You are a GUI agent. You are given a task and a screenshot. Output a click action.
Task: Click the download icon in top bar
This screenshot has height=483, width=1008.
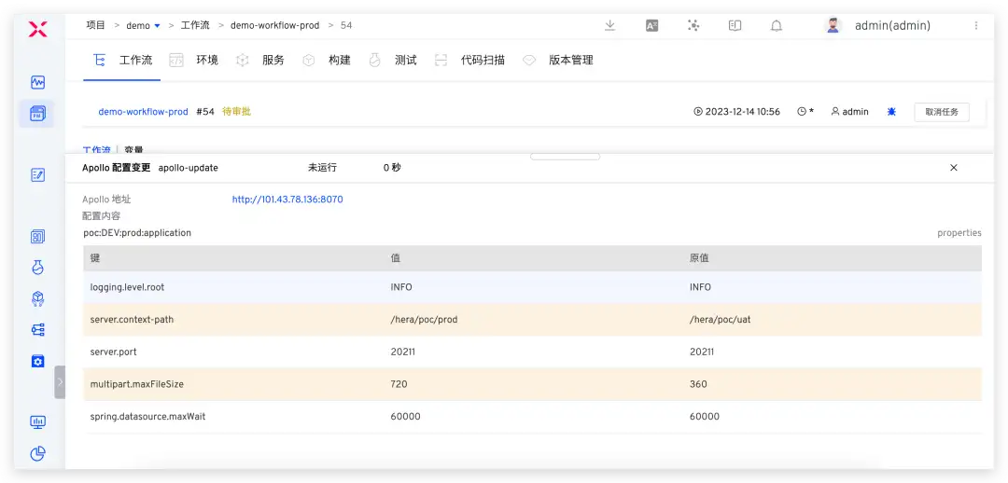(610, 26)
